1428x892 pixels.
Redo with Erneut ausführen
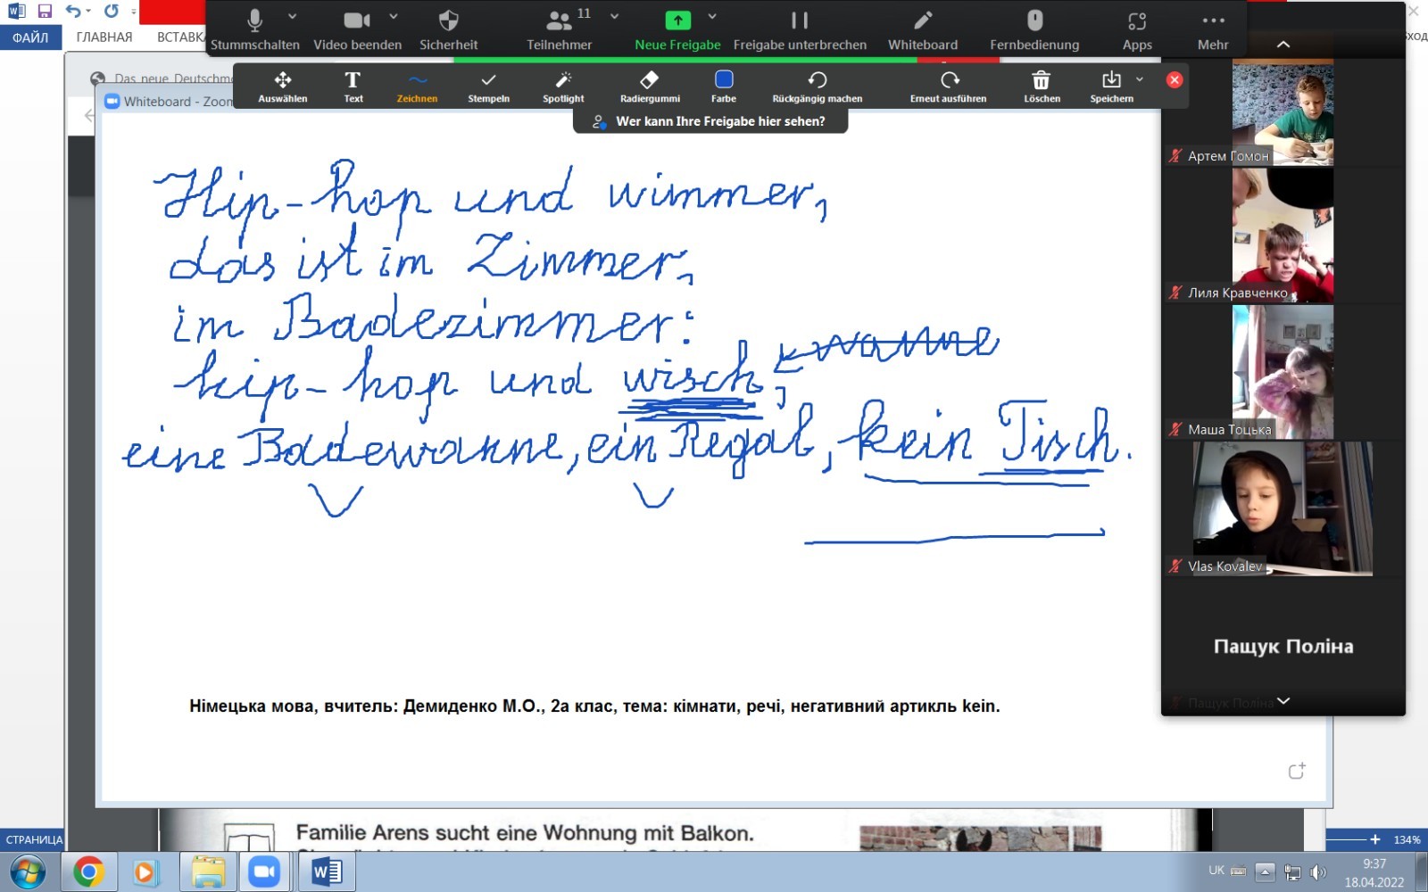(948, 87)
